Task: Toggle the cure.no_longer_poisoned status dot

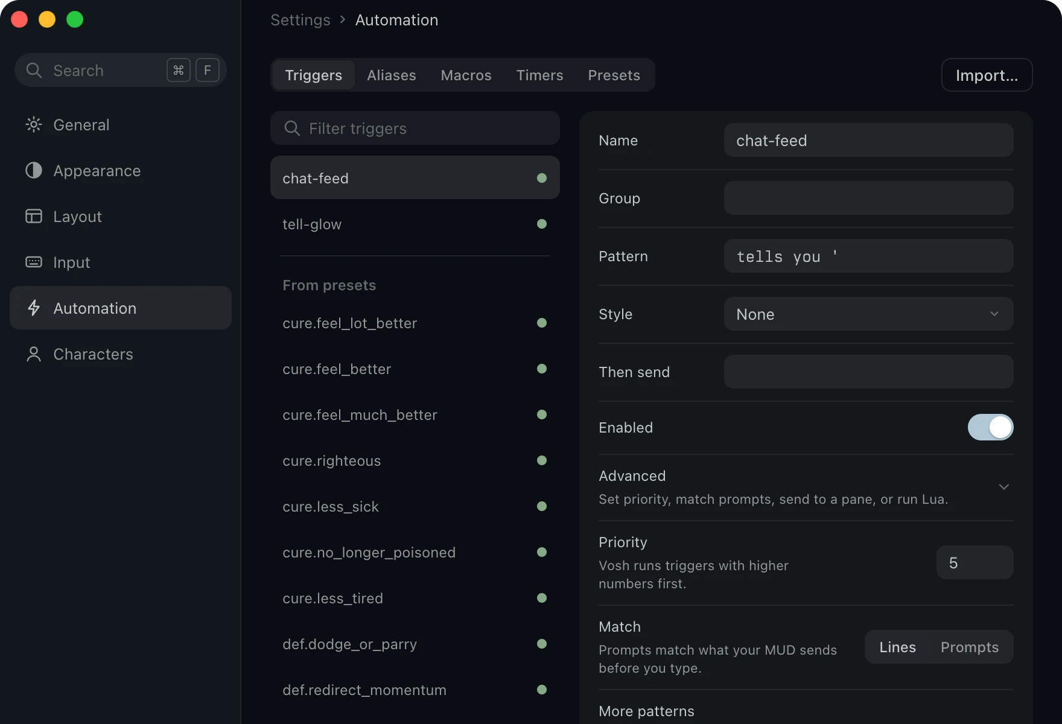Action: 542,552
